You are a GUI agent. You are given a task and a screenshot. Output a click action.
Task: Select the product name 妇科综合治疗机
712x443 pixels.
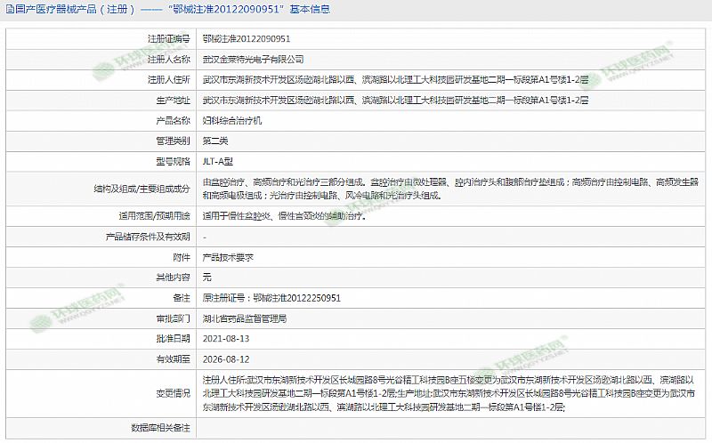point(232,120)
